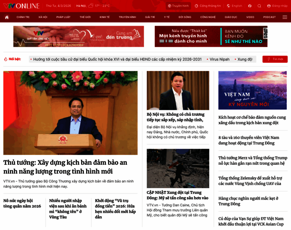Image resolution: width=291 pixels, height=230 pixels.
Task: Click the Truyền hình button
Action: pyautogui.click(x=178, y=6)
